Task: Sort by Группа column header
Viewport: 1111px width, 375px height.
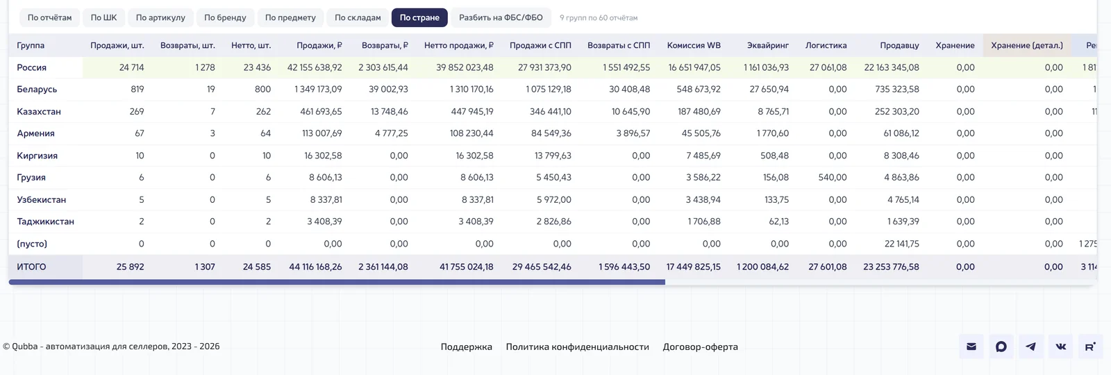Action: pyautogui.click(x=31, y=45)
